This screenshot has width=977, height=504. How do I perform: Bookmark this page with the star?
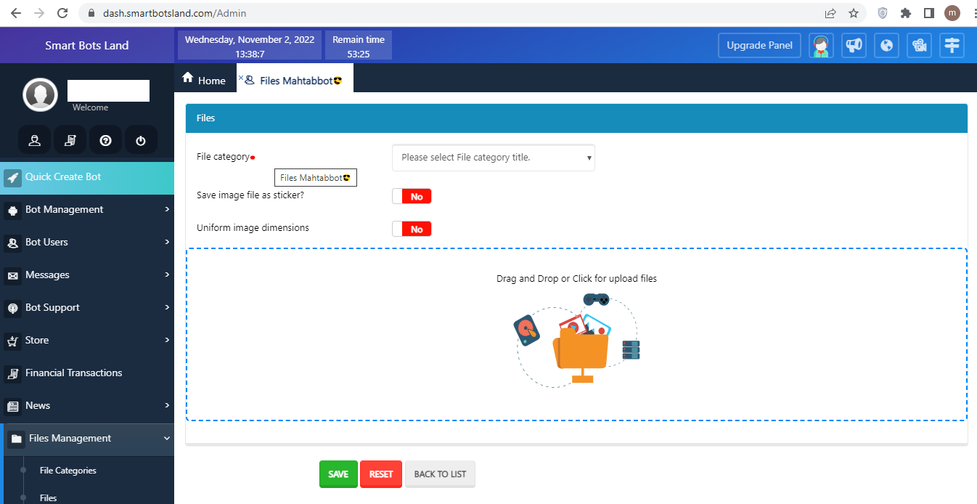point(854,13)
